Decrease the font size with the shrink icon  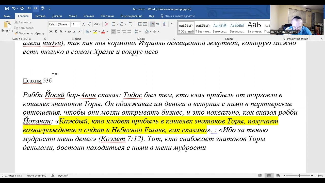pos(89,24)
